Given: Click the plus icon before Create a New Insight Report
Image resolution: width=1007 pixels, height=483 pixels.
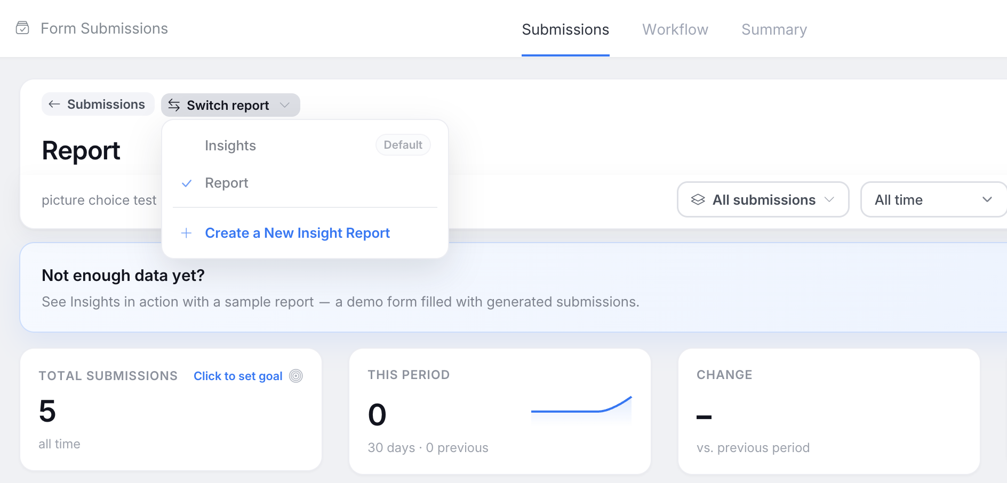Looking at the screenshot, I should click(x=186, y=233).
